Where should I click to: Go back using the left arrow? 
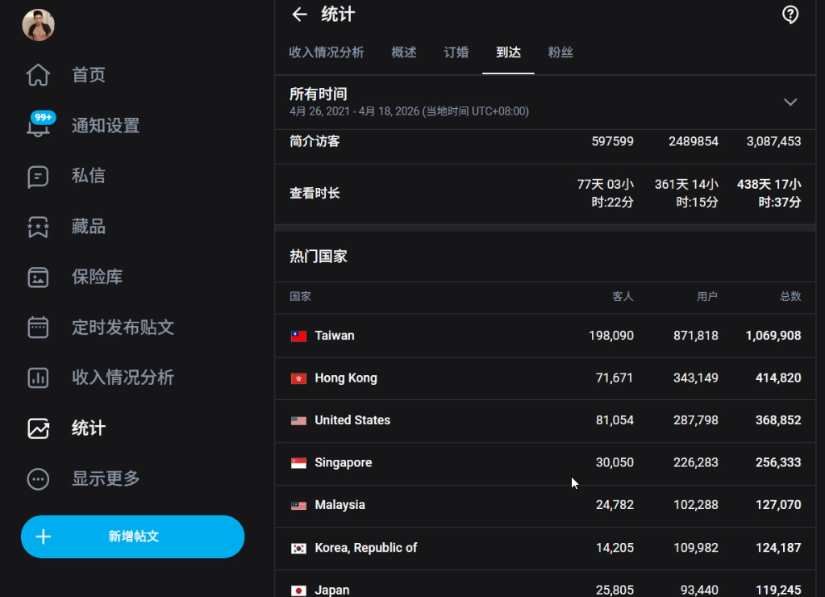[299, 15]
